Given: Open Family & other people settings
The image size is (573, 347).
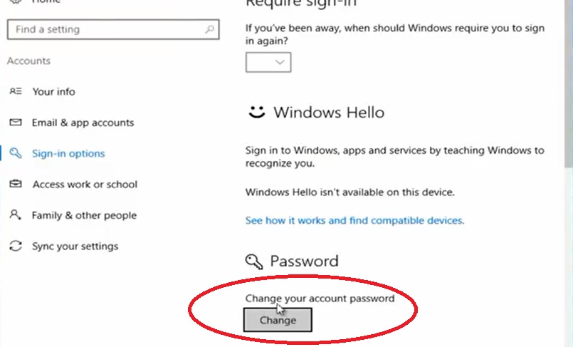Looking at the screenshot, I should point(84,215).
